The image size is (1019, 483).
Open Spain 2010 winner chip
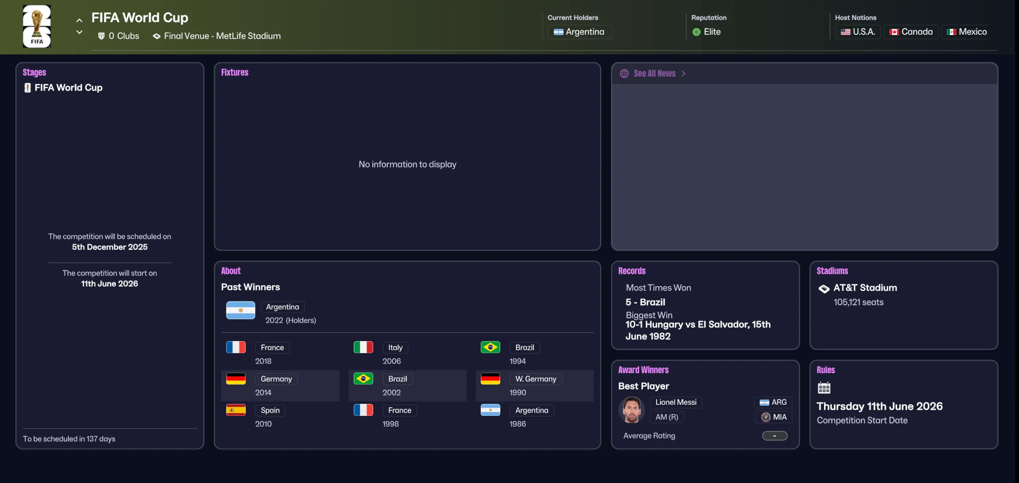[x=270, y=411]
